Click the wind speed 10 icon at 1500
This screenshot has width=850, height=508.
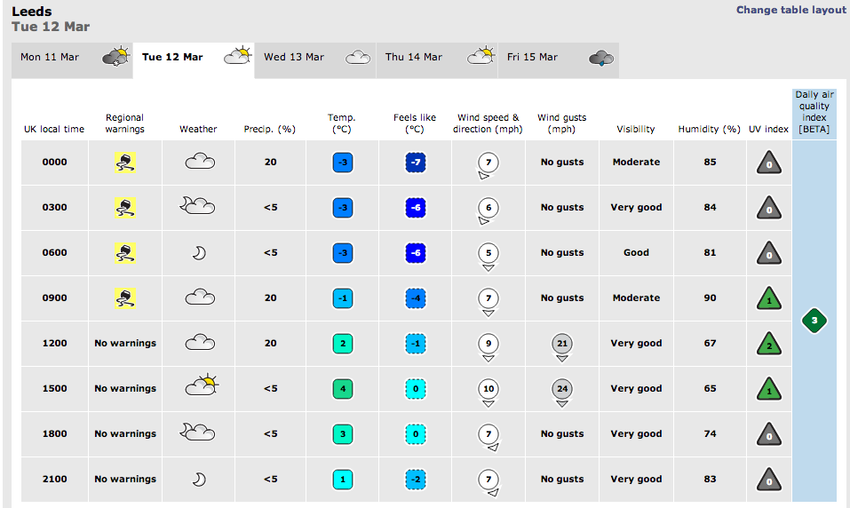489,393
